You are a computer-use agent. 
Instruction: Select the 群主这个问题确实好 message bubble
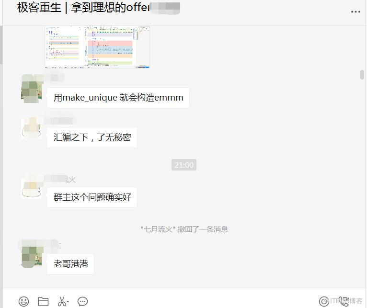[92, 197]
